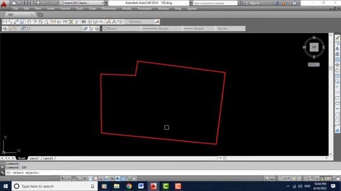
Task: Pick the Fillet tool
Action: (337, 119)
